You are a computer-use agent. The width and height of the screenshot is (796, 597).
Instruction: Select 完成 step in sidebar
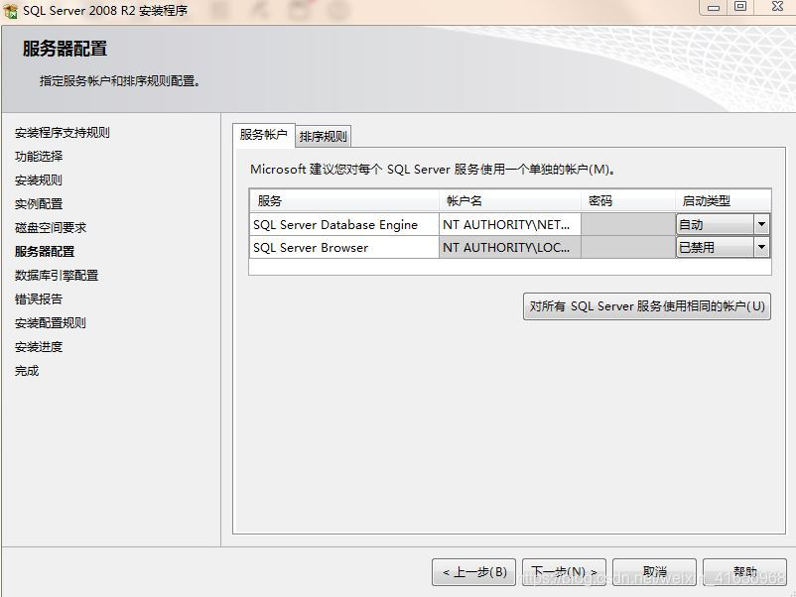[x=27, y=371]
